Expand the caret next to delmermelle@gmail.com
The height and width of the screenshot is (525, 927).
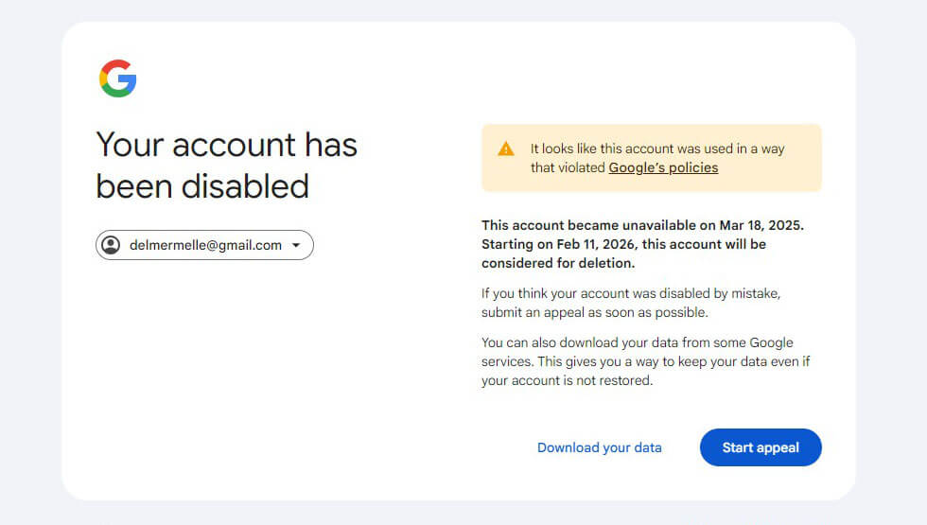(296, 245)
